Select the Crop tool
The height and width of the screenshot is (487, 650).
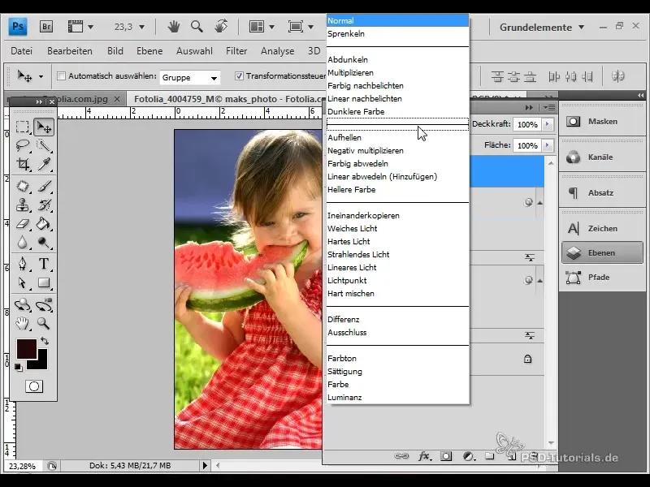(23, 164)
